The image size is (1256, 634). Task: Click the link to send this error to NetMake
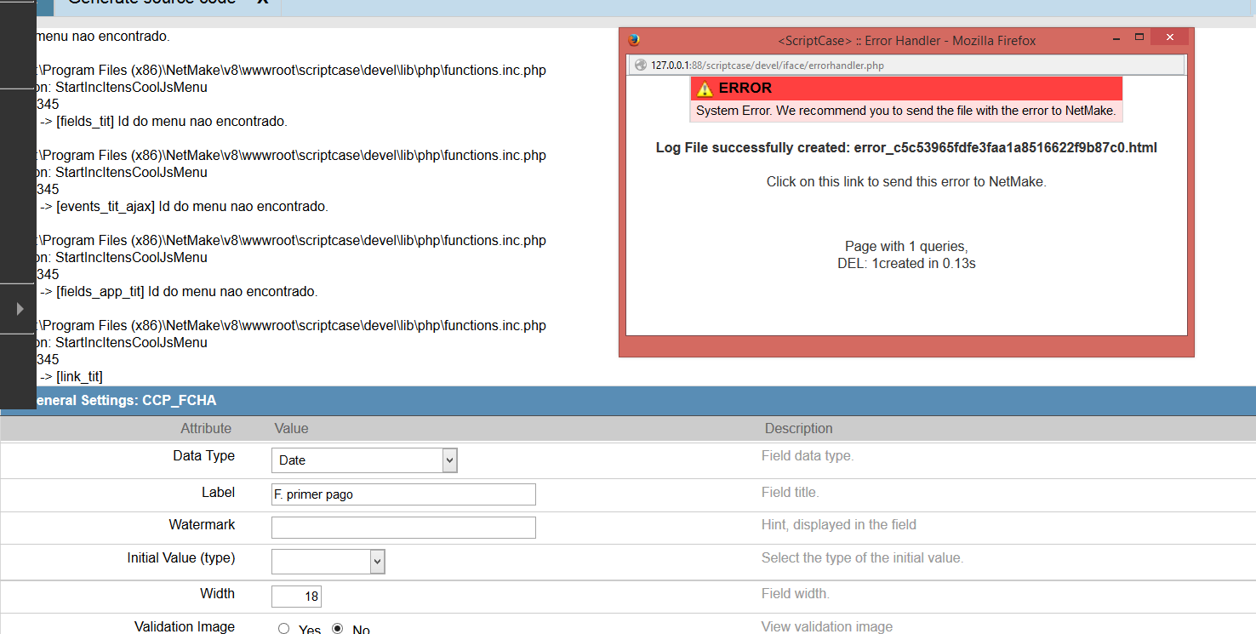[906, 181]
